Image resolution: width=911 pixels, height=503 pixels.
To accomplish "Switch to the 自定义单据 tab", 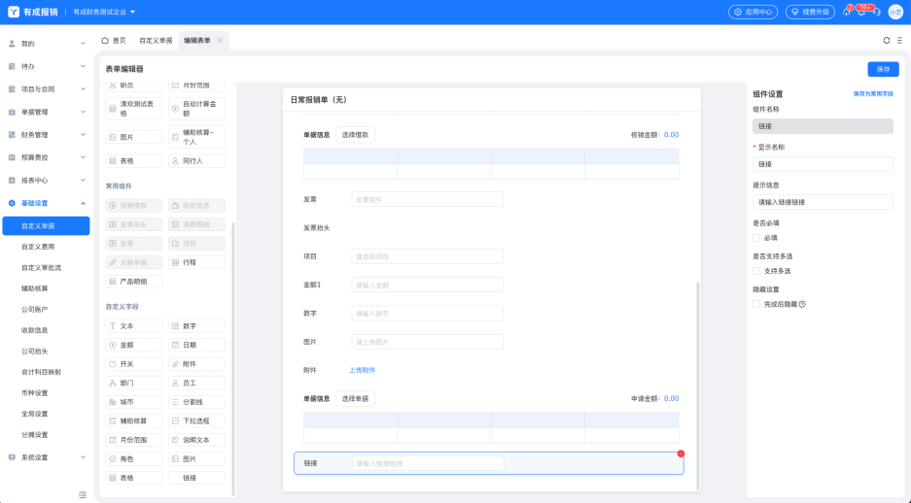I will point(156,41).
